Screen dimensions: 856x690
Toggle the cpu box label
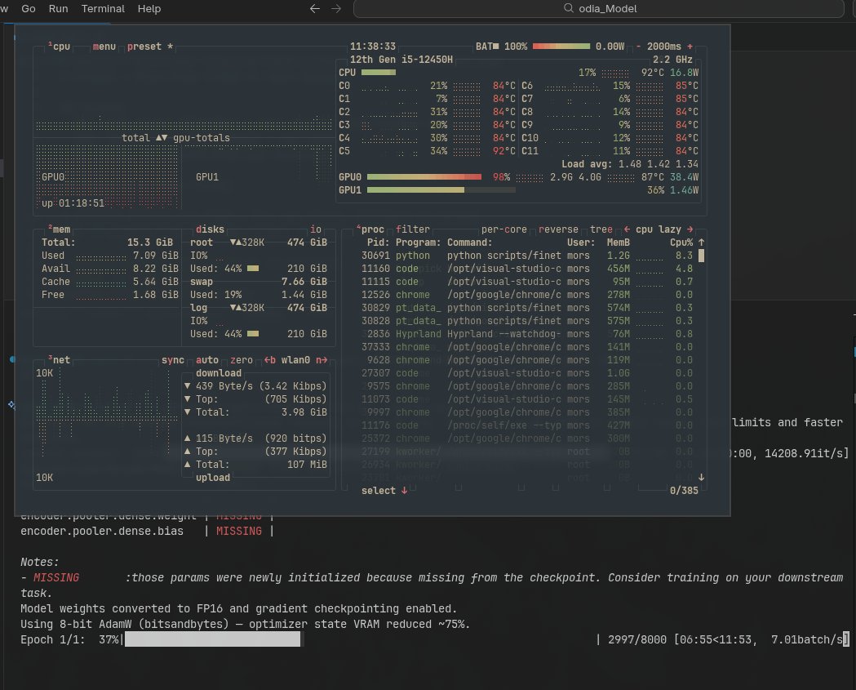coord(59,47)
